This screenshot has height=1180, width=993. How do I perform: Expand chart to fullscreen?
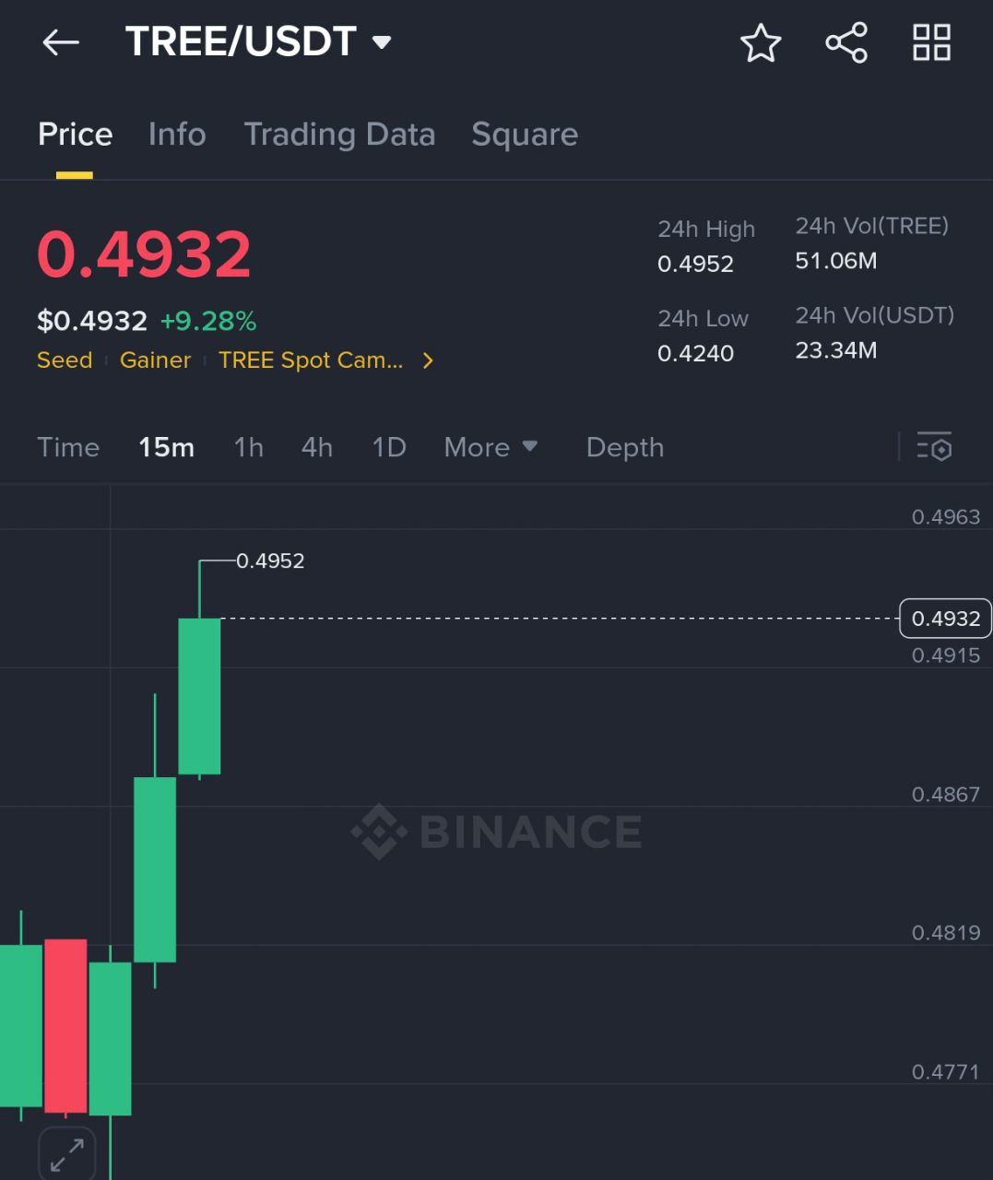pyautogui.click(x=67, y=1154)
